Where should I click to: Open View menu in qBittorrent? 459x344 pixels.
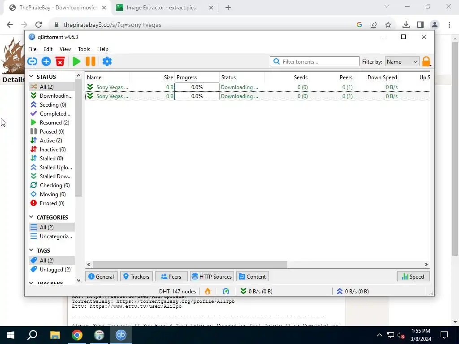(65, 49)
